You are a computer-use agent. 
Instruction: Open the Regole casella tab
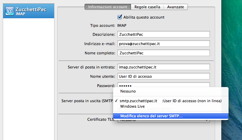[147, 7]
